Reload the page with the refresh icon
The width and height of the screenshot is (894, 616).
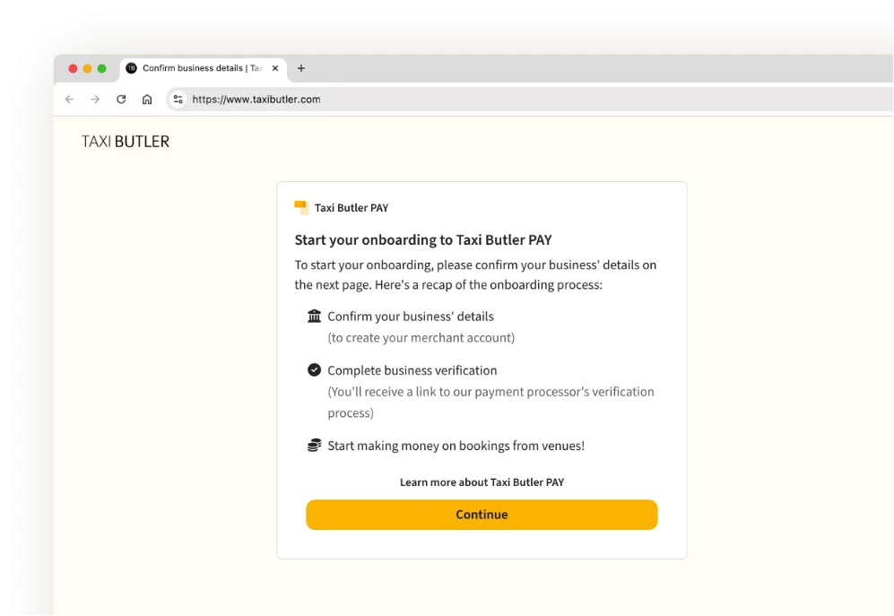[x=121, y=100]
